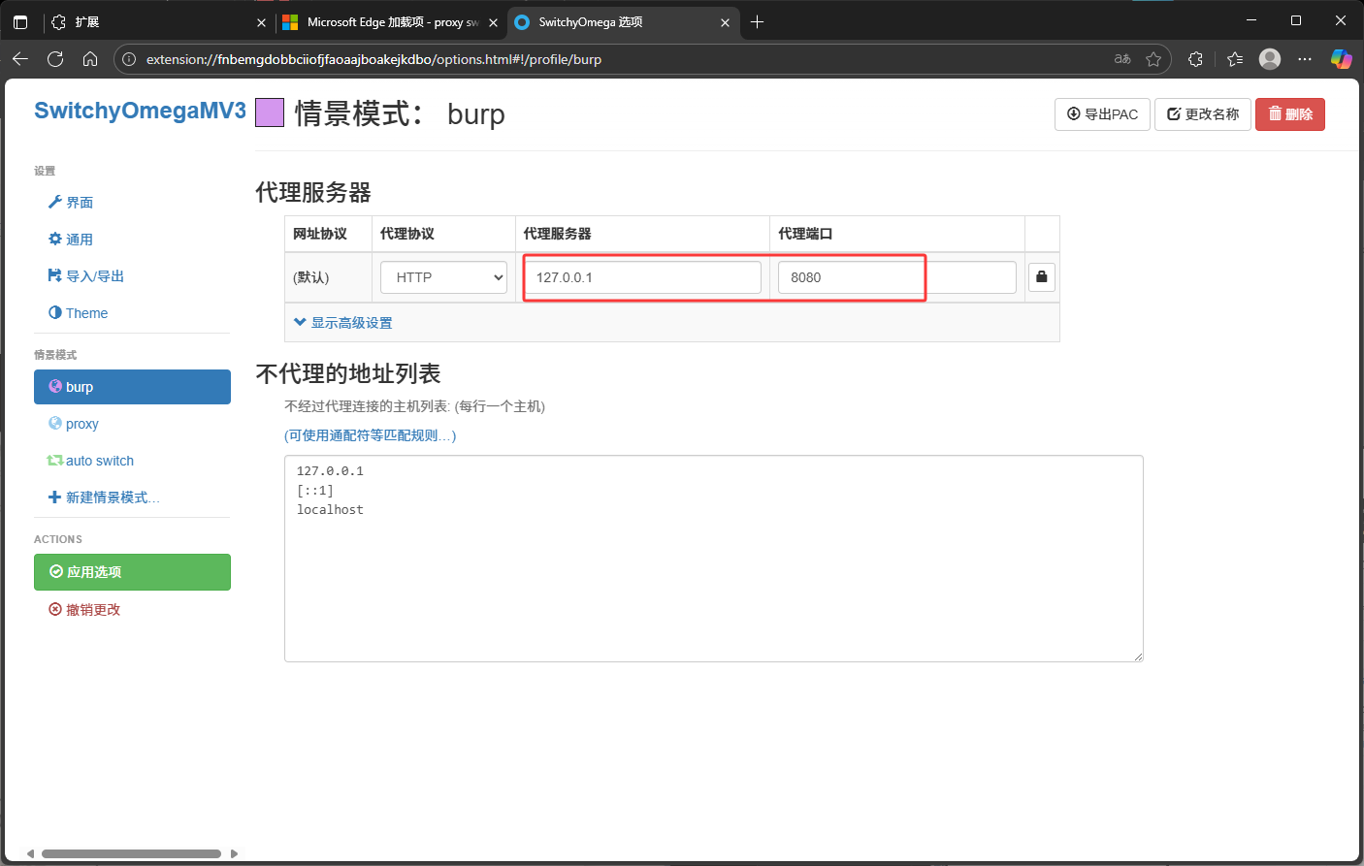Open the extensions puzzle icon in toolbar

(1195, 59)
